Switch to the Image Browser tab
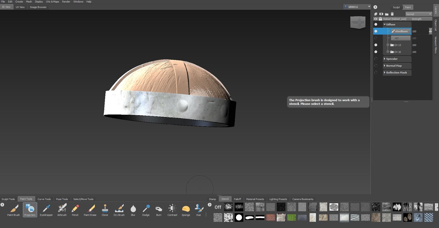Screen dimensions: 439x228 point(38,7)
